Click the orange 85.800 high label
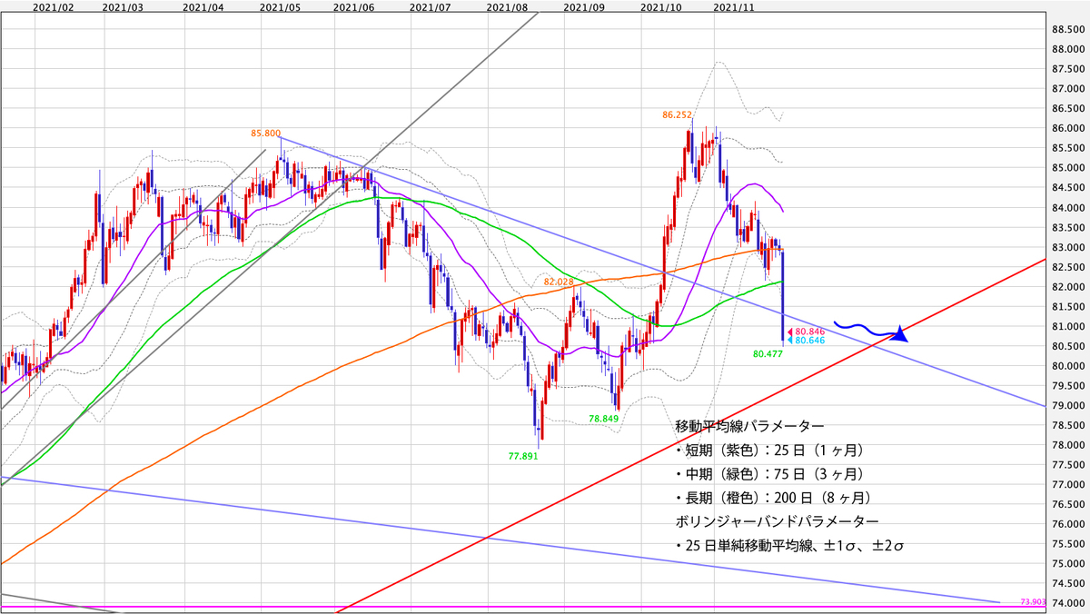Viewport: 1090px width, 614px height. [x=266, y=133]
